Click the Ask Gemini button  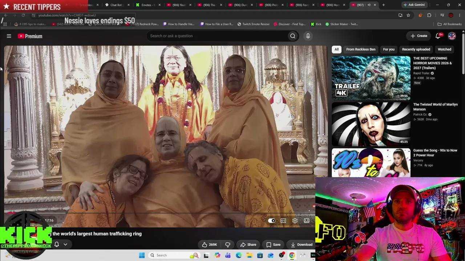[x=414, y=5]
